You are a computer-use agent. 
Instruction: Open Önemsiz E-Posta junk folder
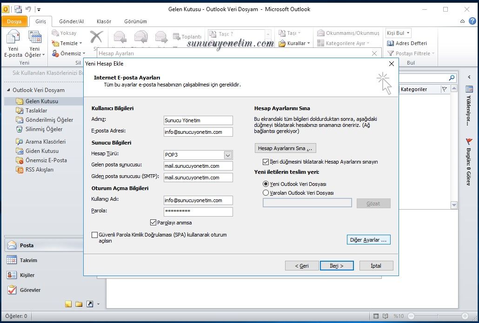pyautogui.click(x=46, y=160)
